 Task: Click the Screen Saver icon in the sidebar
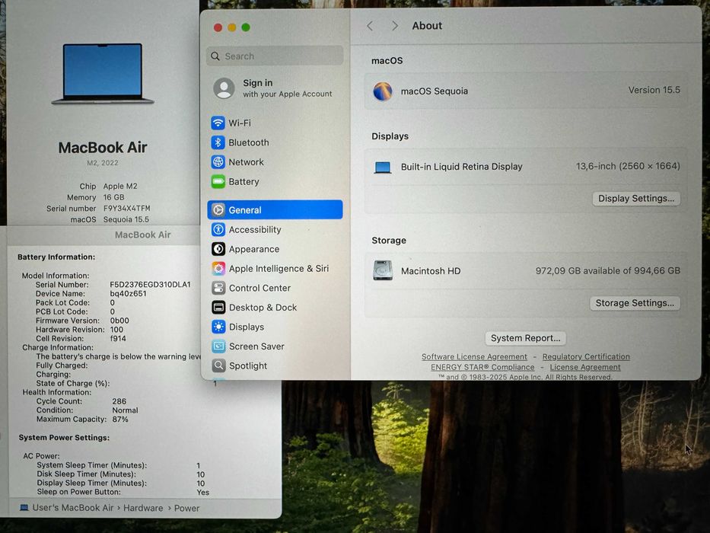218,346
